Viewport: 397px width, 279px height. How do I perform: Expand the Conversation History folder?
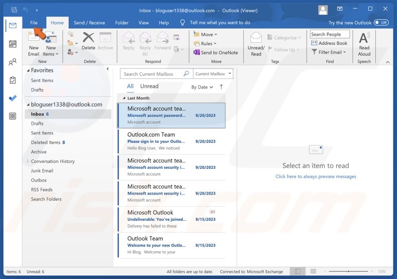click(x=28, y=161)
